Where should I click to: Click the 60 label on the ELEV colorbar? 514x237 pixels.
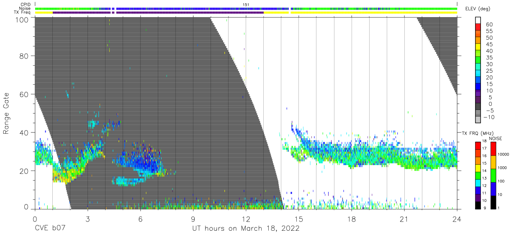(x=489, y=25)
